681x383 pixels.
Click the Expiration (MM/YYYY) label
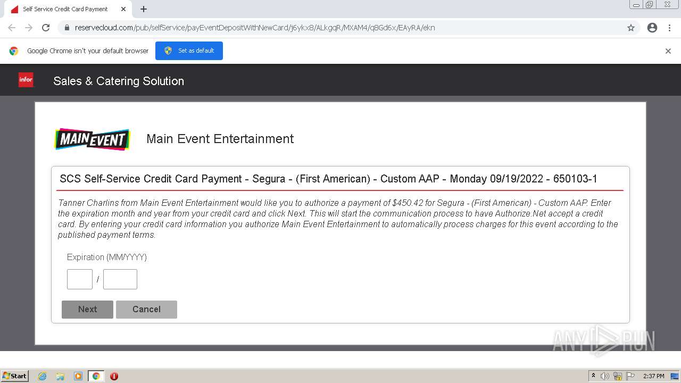tap(107, 257)
